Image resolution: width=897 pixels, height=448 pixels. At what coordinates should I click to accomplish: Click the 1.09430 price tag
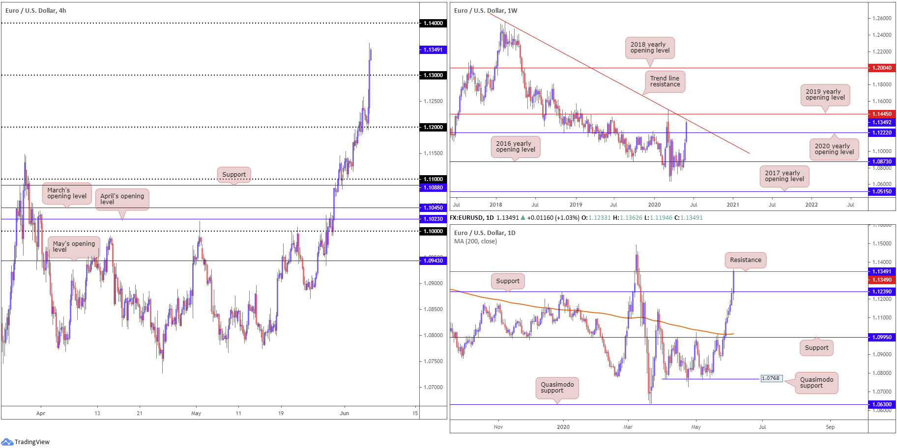pyautogui.click(x=433, y=261)
